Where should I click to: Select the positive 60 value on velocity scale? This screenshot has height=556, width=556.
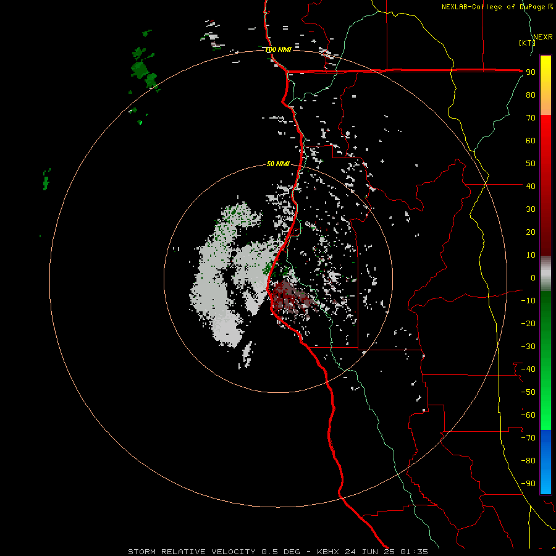pos(531,140)
